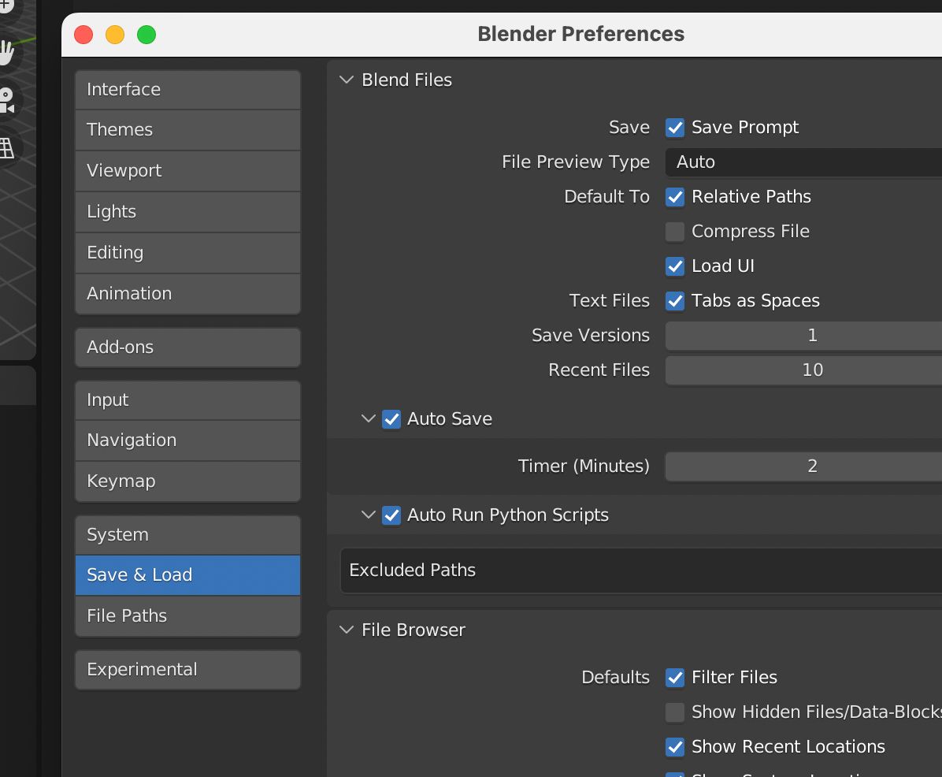Image resolution: width=942 pixels, height=777 pixels.
Task: Switch perspective/orthographic with the grid icon
Action: (x=6, y=147)
